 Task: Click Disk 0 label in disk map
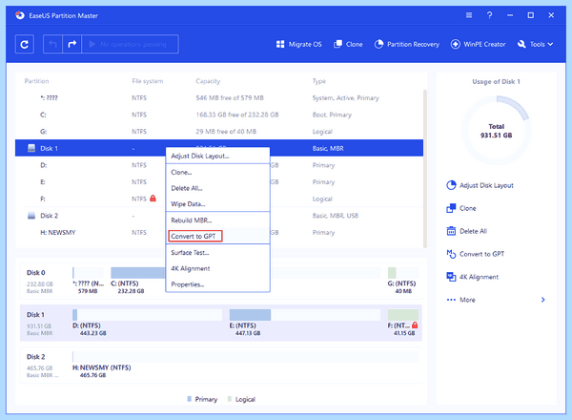pyautogui.click(x=36, y=273)
